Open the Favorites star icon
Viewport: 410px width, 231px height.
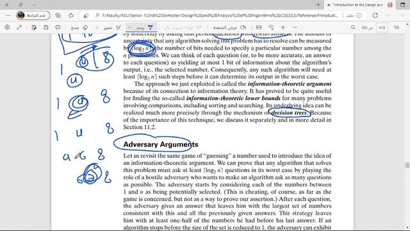tap(71, 15)
